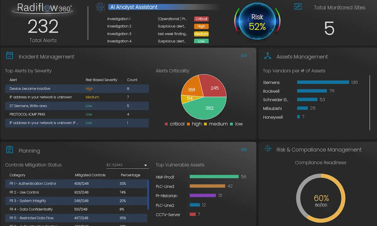Toggle the critical legend under Alerts Criticality
This screenshot has height=226, width=377.
click(x=175, y=124)
